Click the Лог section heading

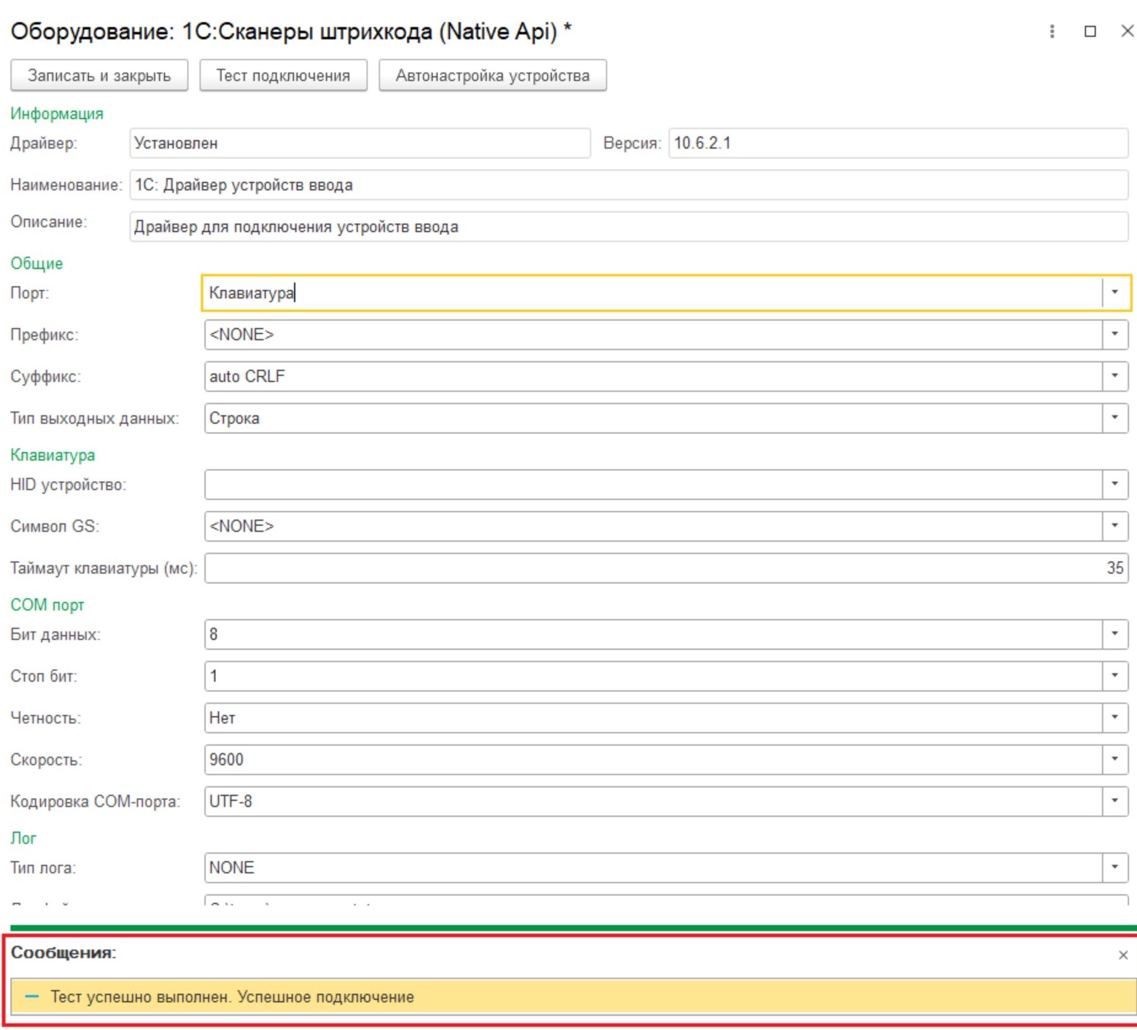tap(23, 838)
